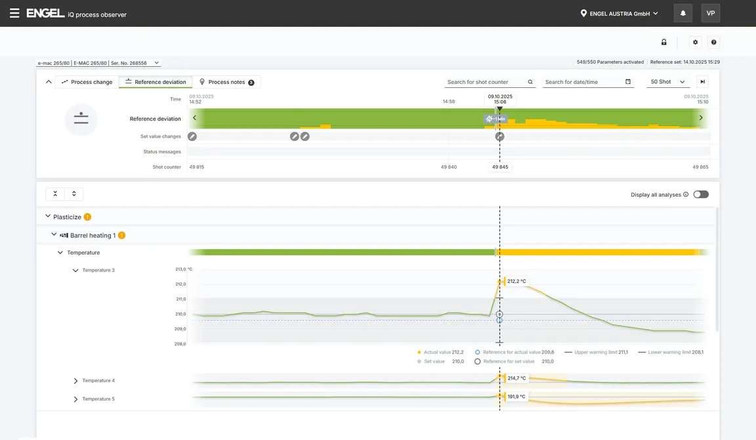Click the lock icon
Image resolution: width=756 pixels, height=440 pixels.
point(663,42)
